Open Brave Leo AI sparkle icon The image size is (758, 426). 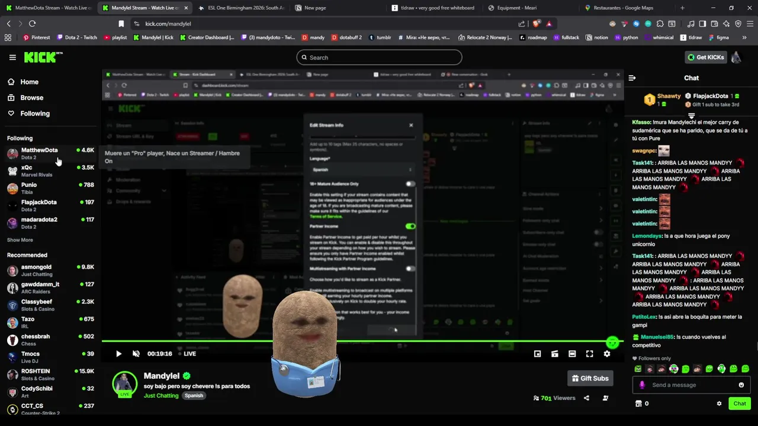pyautogui.click(x=727, y=24)
